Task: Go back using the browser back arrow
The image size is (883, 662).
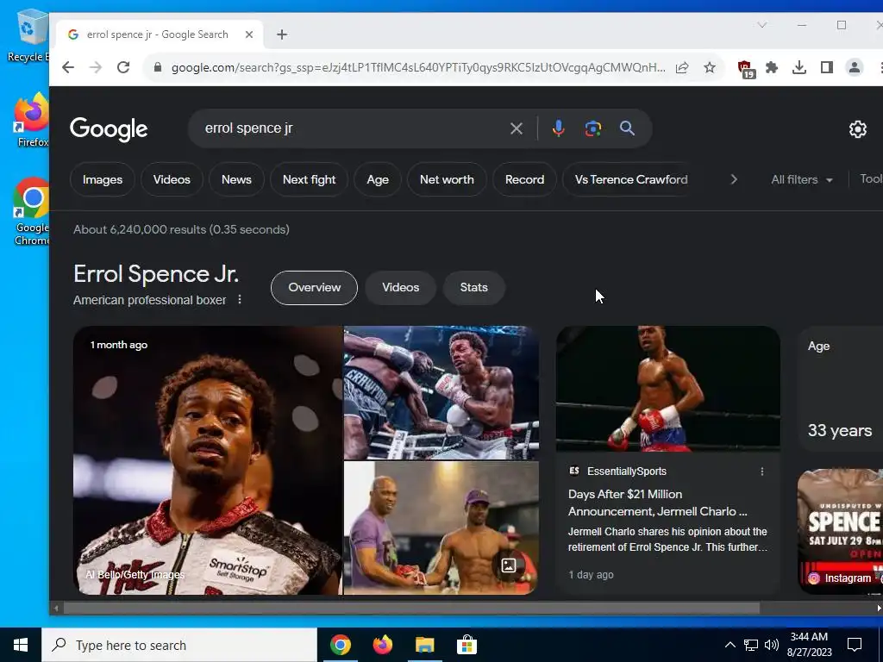Action: point(68,67)
